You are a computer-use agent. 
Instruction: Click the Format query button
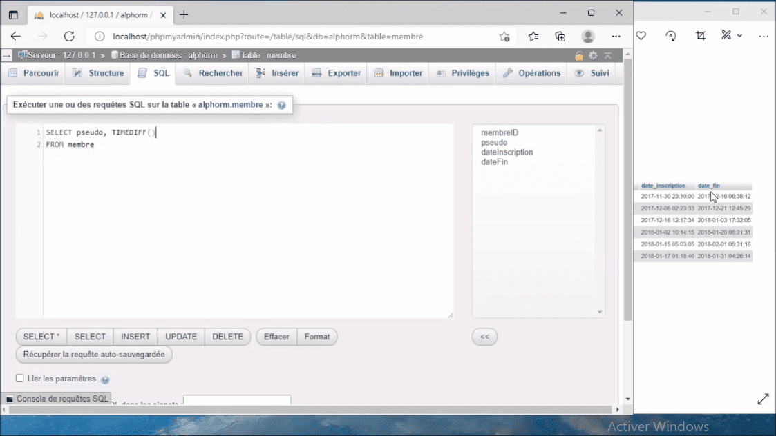click(x=316, y=337)
